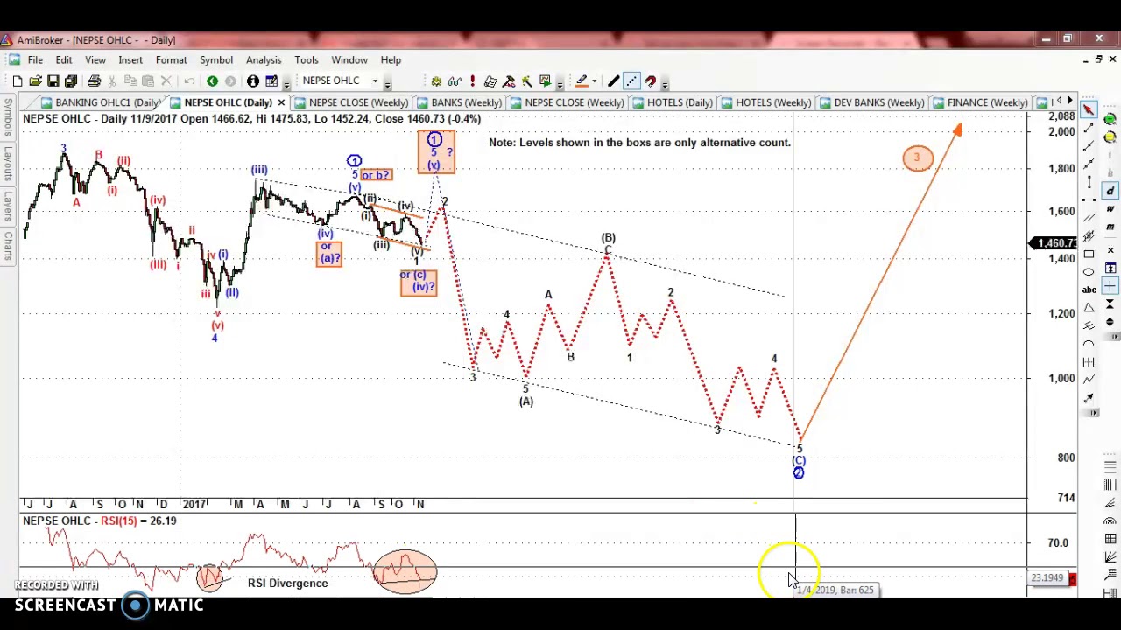Viewport: 1121px width, 630px height.
Task: Expand the line color picker dropdown arrow
Action: (x=595, y=80)
